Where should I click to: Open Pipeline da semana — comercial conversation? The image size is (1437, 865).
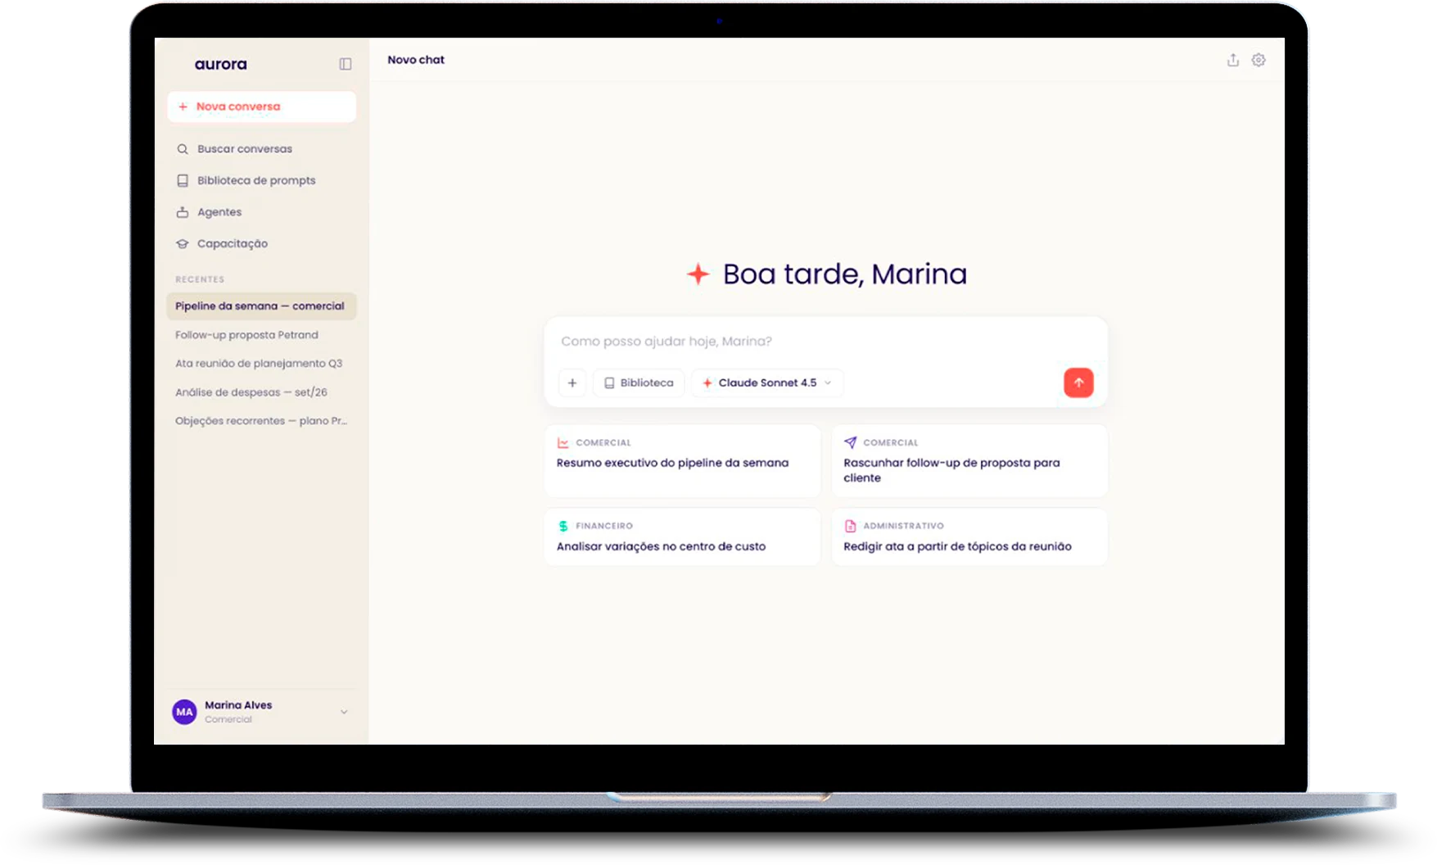pos(262,306)
